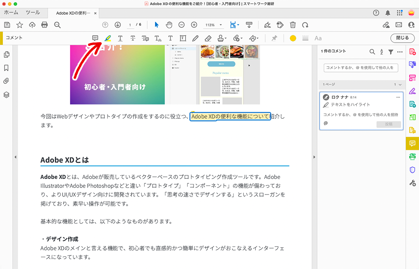Open the bookmarks panel

pyautogui.click(x=7, y=68)
